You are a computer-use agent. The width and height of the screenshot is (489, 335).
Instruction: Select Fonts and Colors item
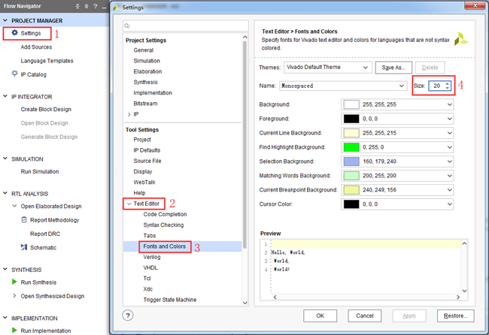coord(164,246)
